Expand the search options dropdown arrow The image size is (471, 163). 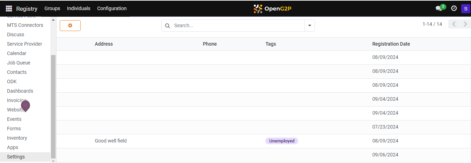pyautogui.click(x=310, y=26)
